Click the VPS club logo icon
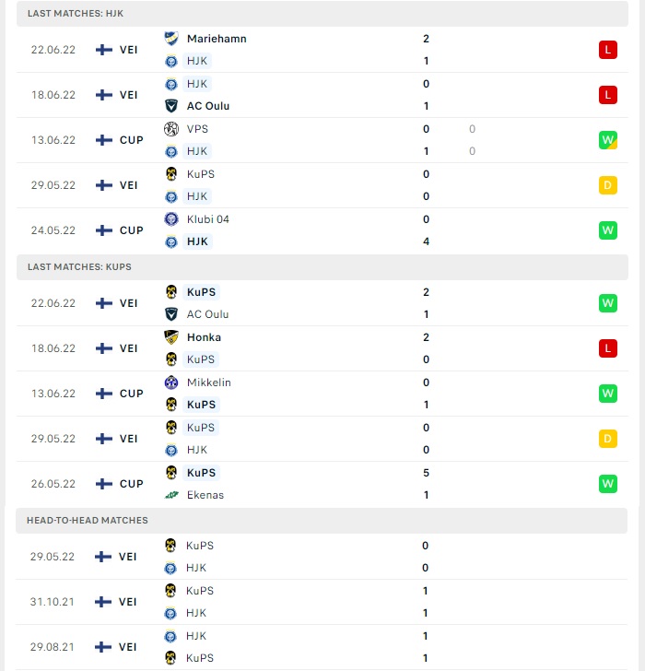Screen dimensions: 645x671 tap(171, 129)
